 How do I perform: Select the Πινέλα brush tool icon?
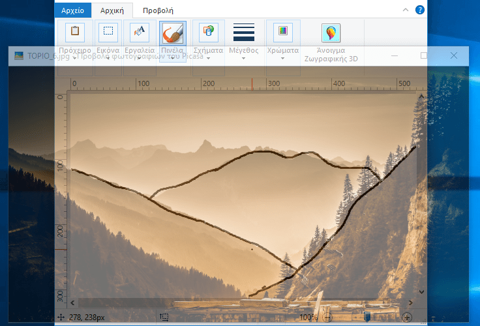[x=173, y=33]
